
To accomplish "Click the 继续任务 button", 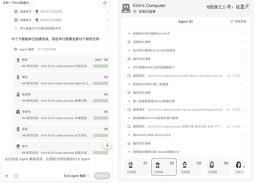I will 102,176.
